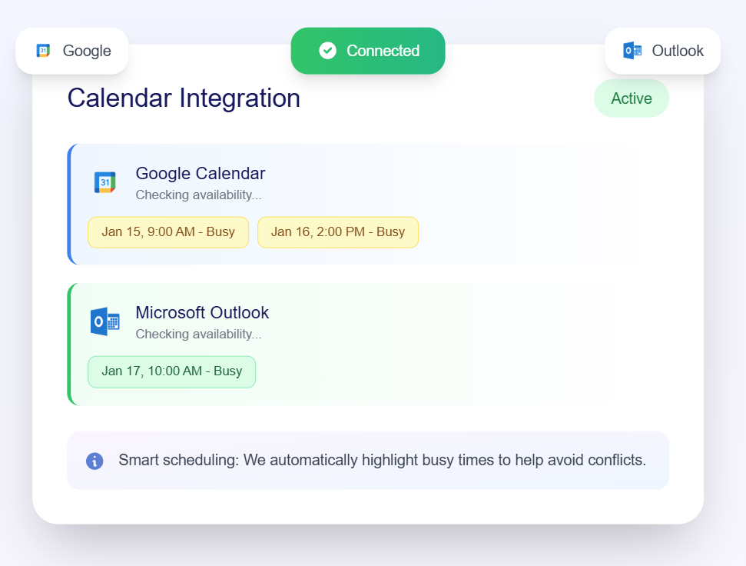Screen dimensions: 746x566
Task: Switch to the Google account tab
Action: [x=71, y=51]
